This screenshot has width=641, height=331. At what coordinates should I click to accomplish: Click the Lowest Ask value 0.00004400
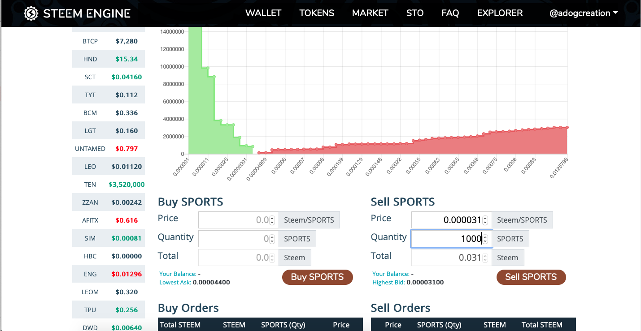pos(211,282)
